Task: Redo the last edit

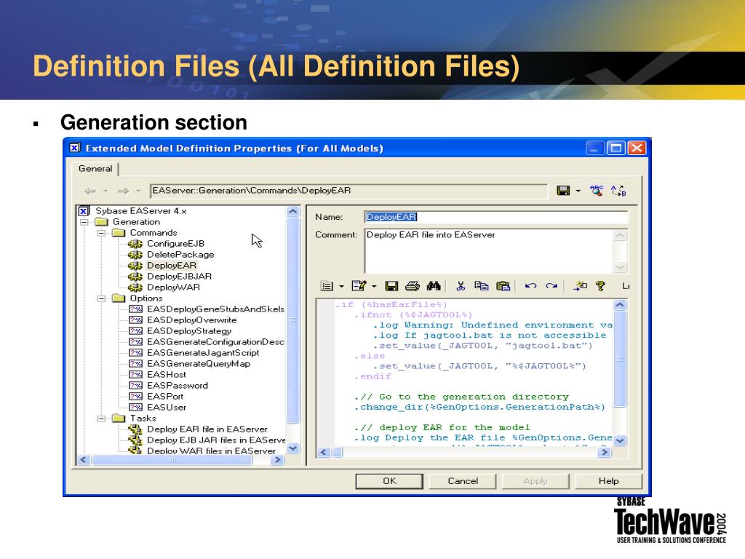Action: pyautogui.click(x=551, y=285)
